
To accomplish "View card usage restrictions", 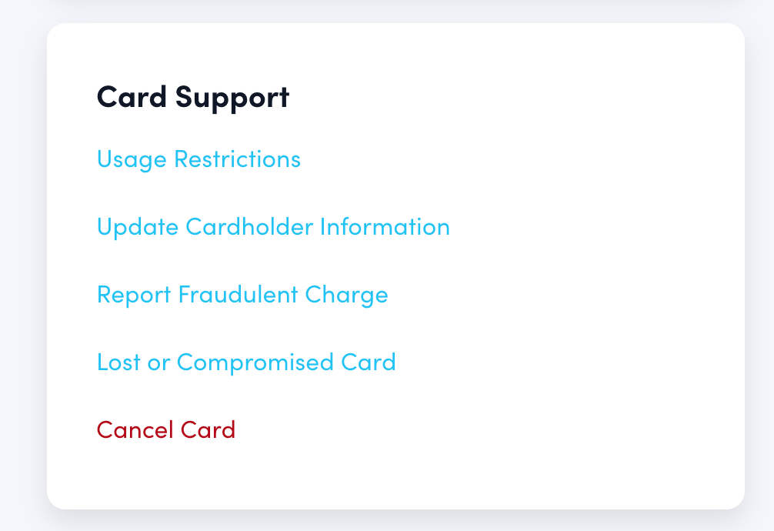I will (199, 159).
